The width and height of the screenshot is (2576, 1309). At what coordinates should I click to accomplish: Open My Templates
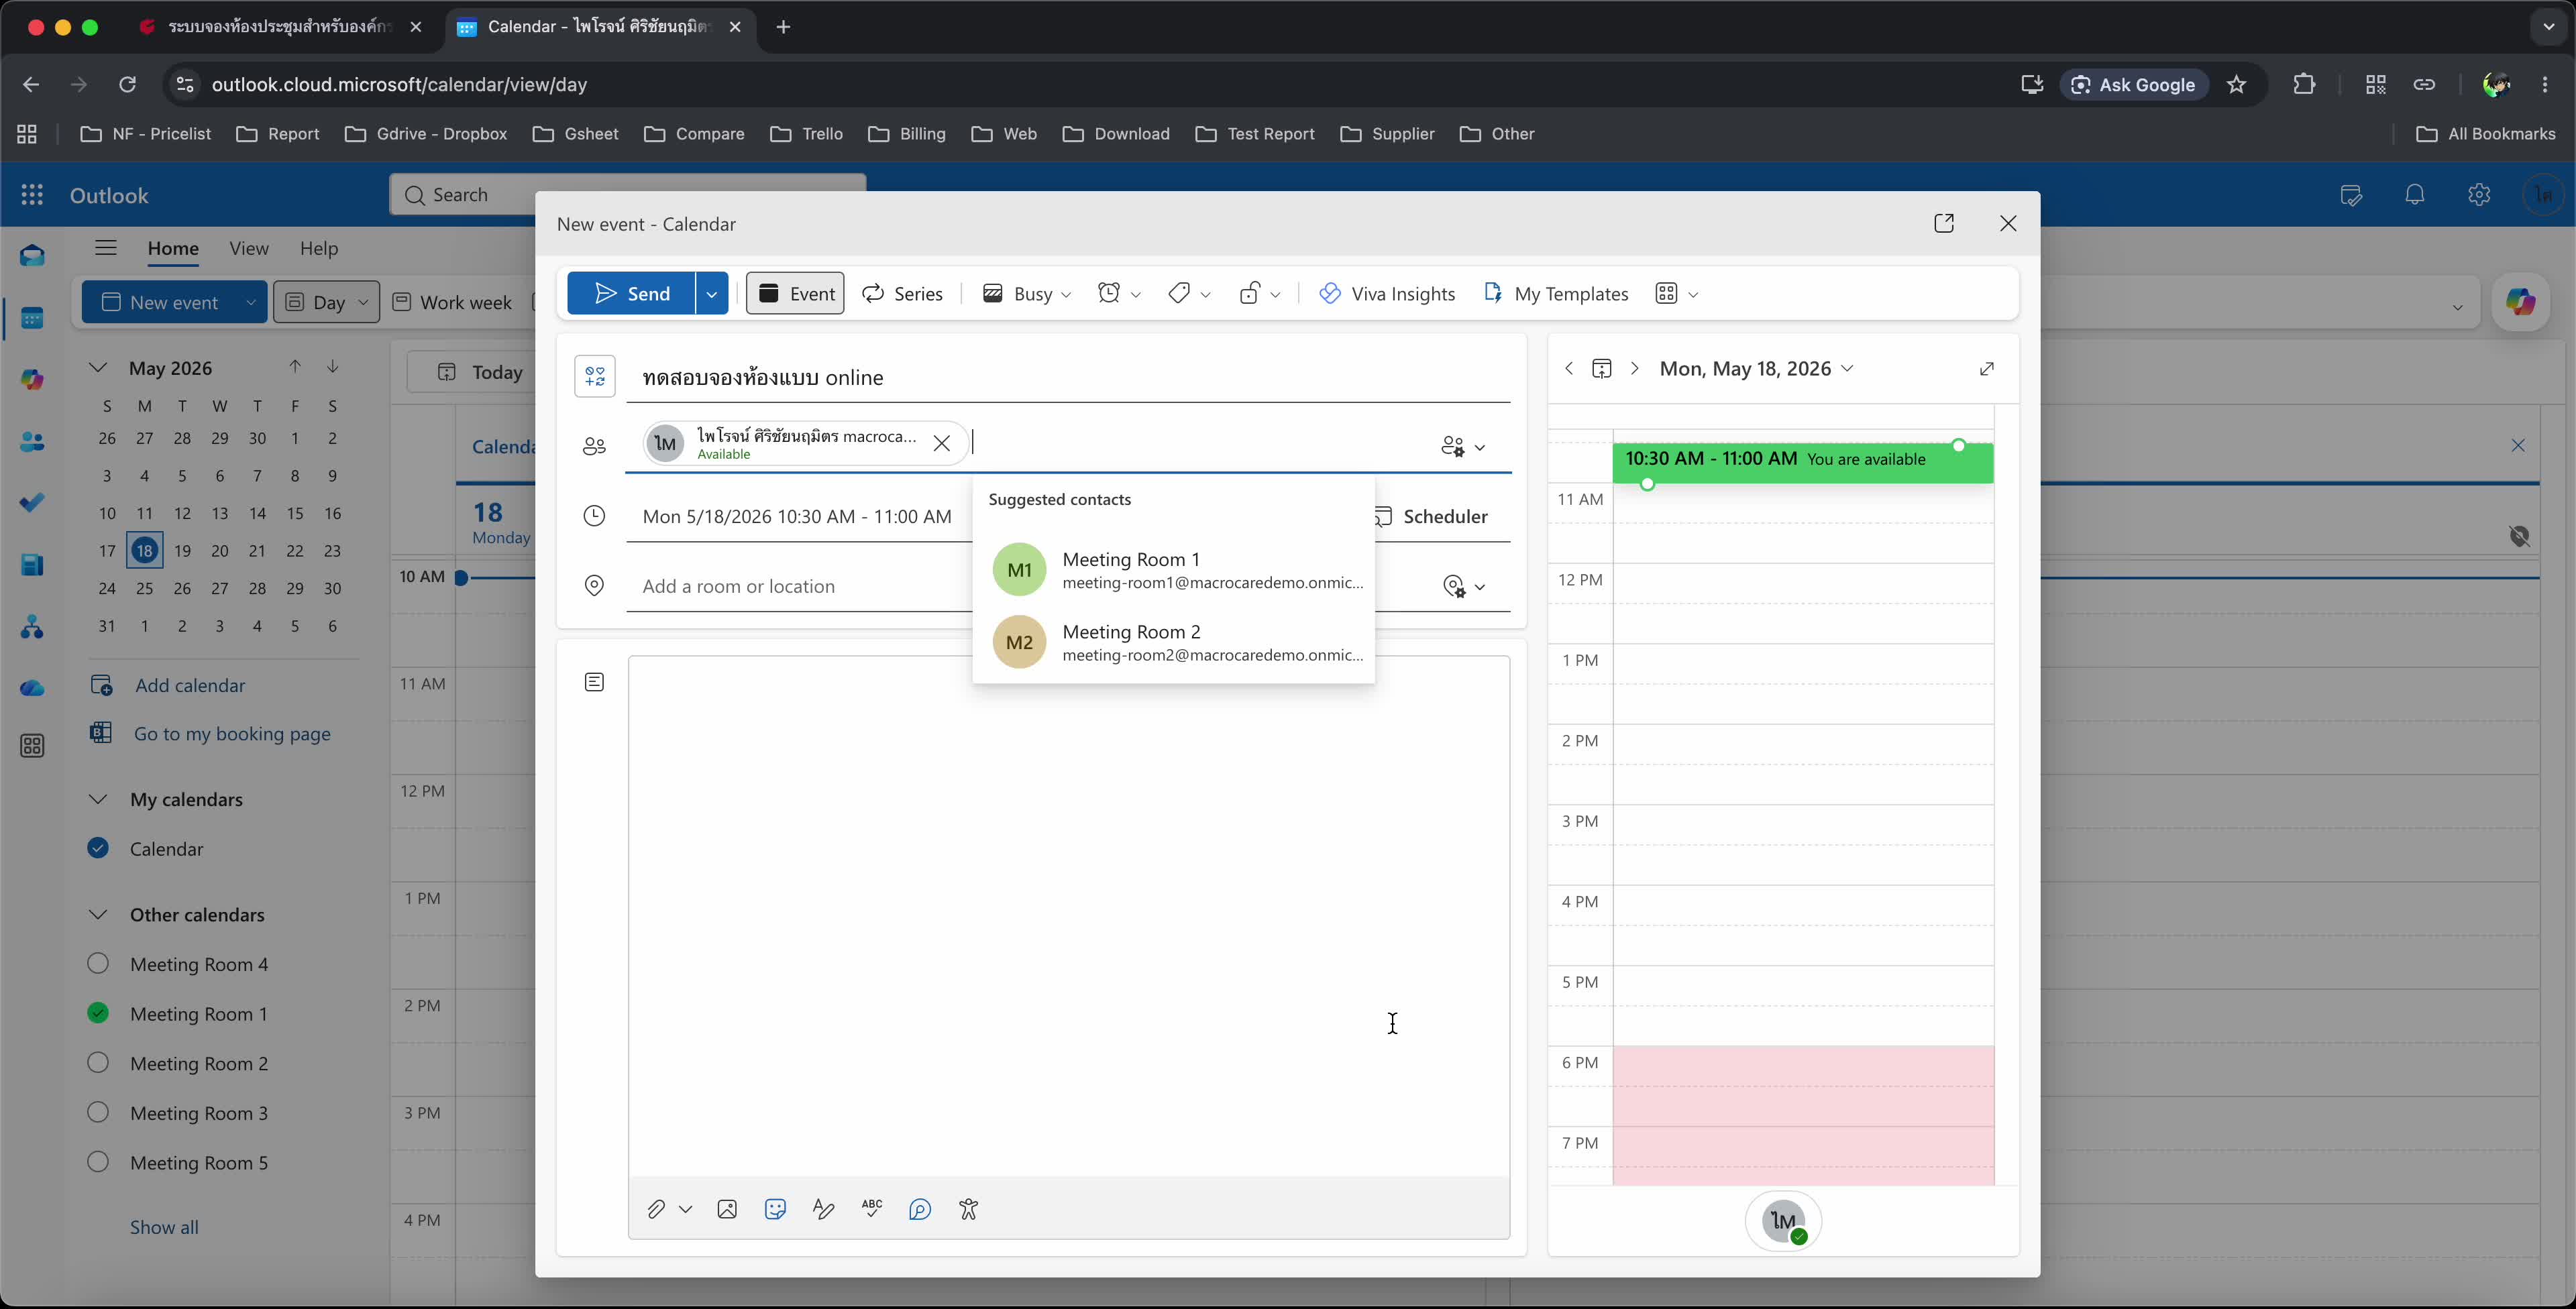coord(1556,294)
